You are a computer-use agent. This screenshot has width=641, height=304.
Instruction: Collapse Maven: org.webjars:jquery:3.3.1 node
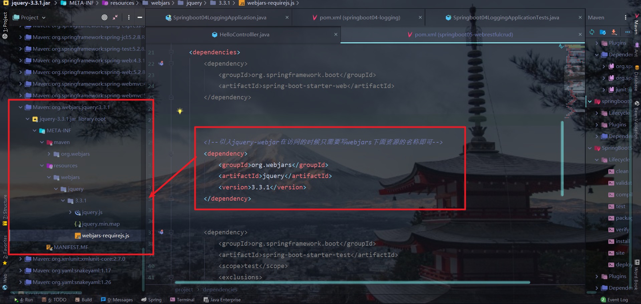pos(21,107)
